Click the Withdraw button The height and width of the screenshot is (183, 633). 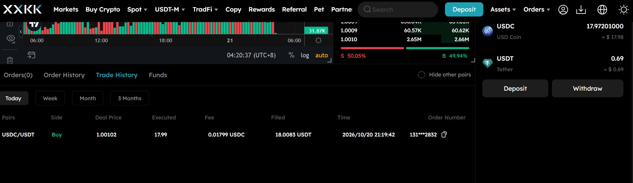(x=587, y=88)
